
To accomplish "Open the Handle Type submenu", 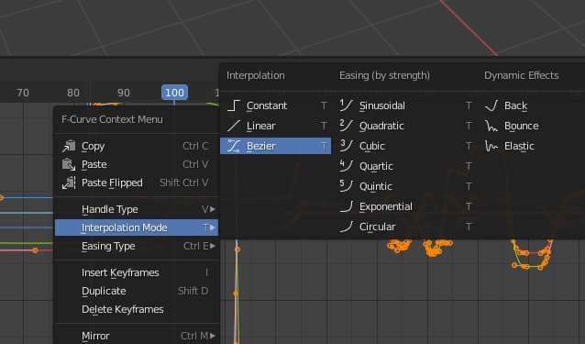I will 137,209.
